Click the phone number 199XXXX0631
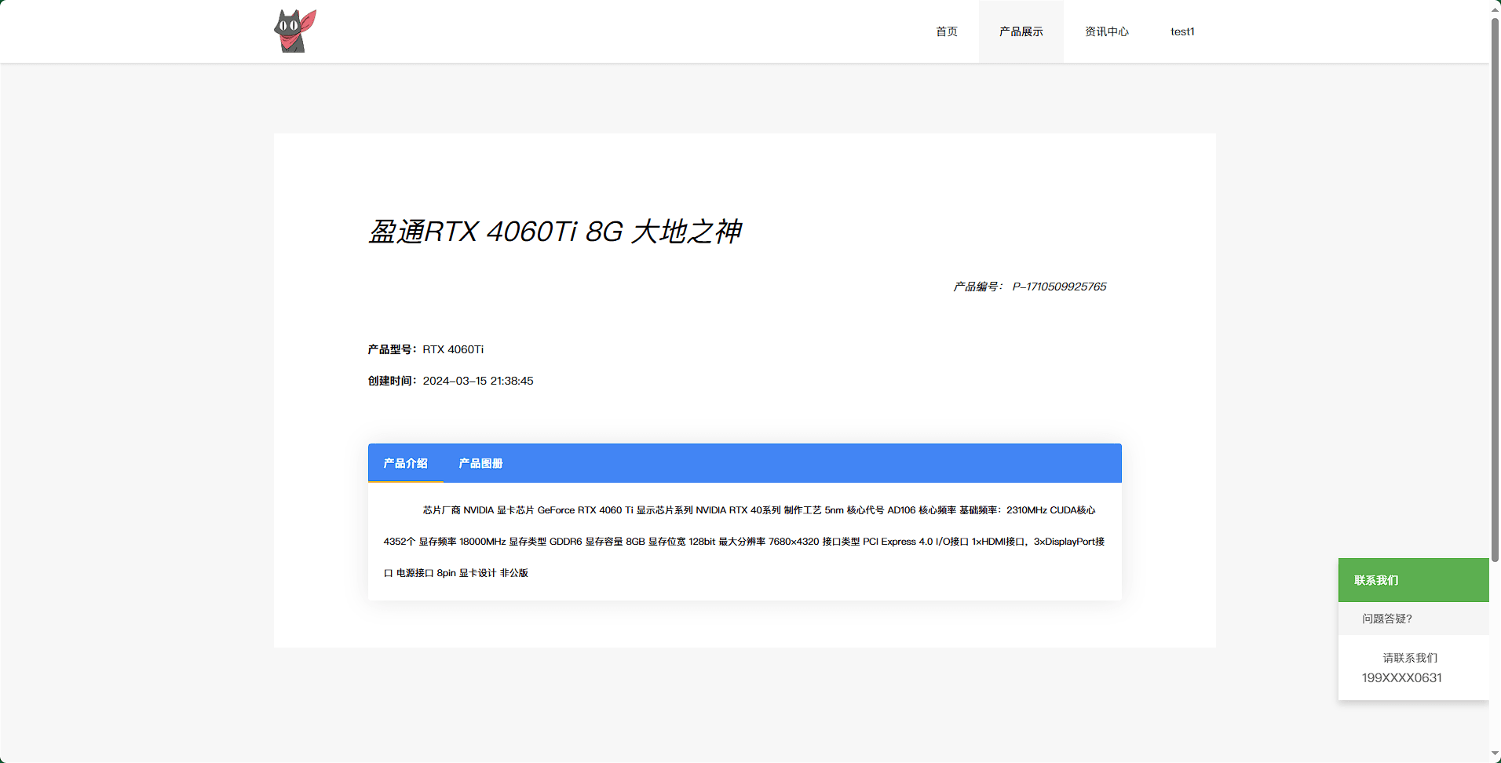 (x=1402, y=677)
